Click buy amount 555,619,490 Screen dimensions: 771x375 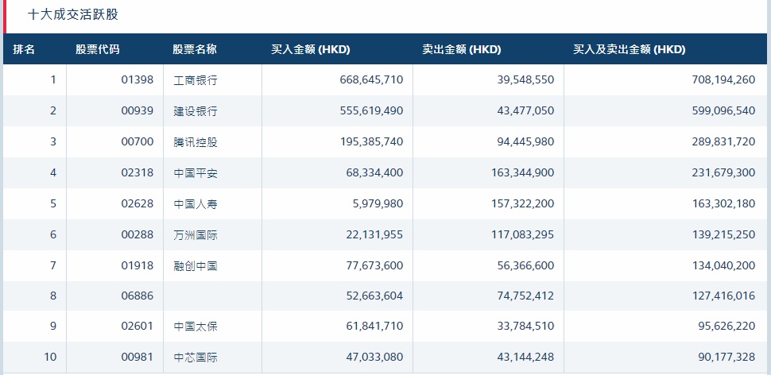coord(371,110)
